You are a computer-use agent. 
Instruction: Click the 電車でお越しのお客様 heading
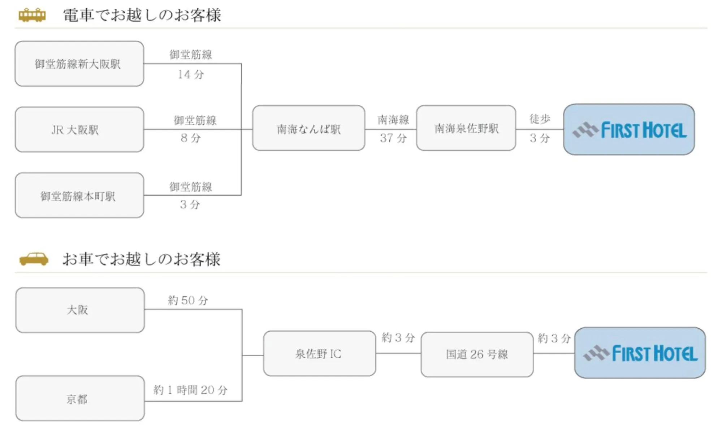click(x=142, y=15)
